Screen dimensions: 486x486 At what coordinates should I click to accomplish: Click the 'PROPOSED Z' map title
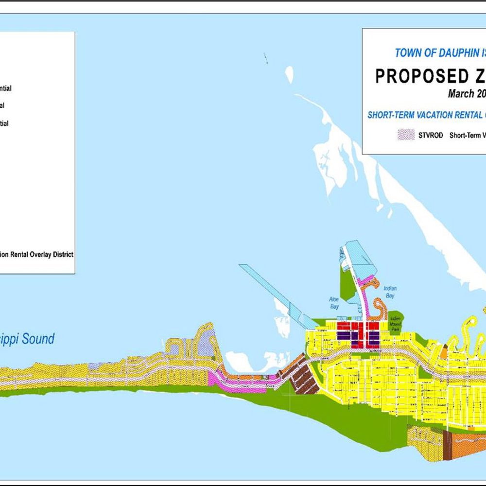431,76
